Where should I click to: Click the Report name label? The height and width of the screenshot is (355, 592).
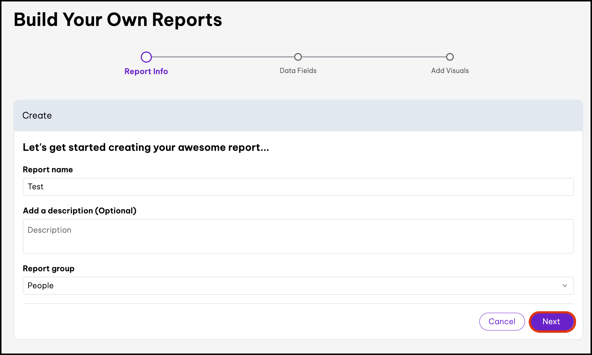(48, 170)
